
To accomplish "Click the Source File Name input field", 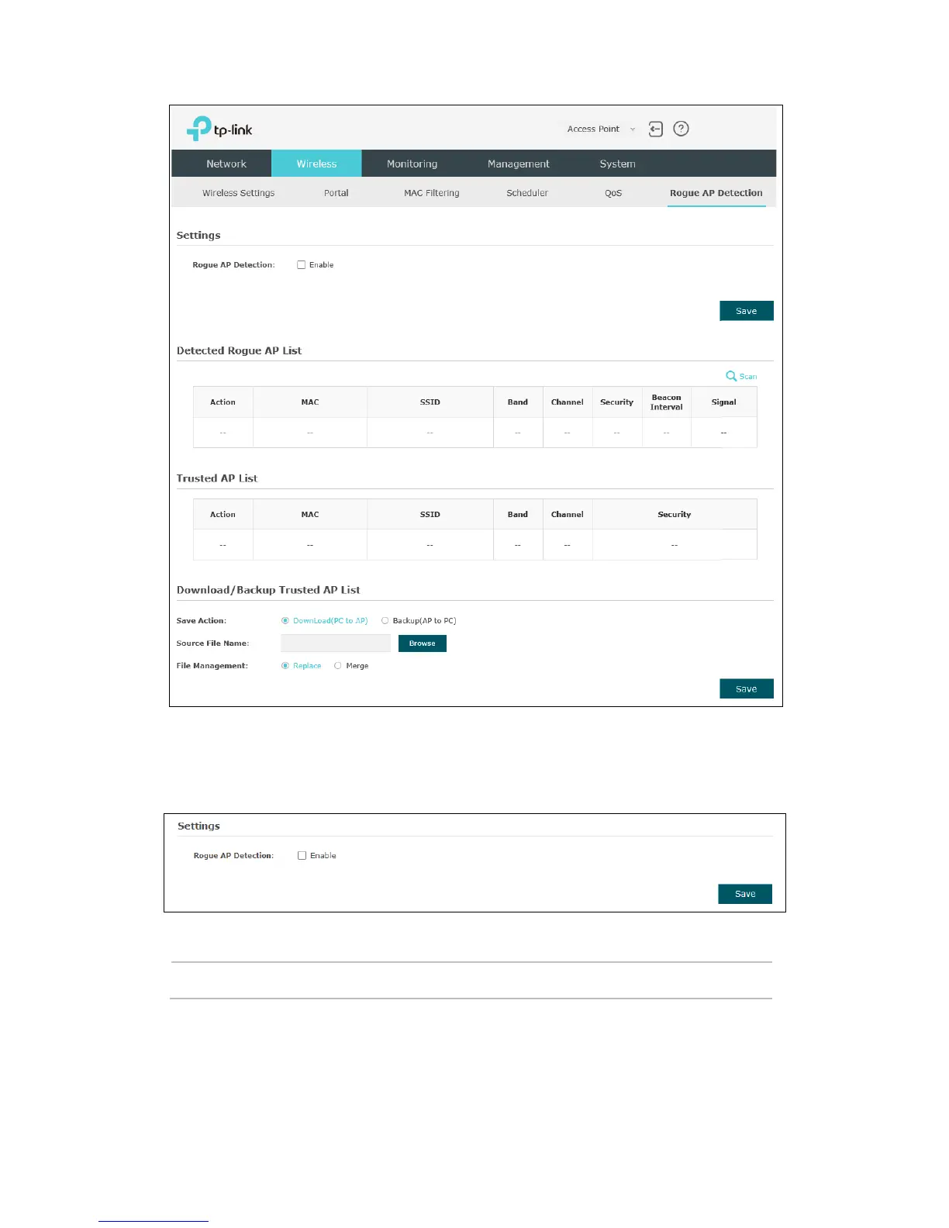I will [x=336, y=643].
